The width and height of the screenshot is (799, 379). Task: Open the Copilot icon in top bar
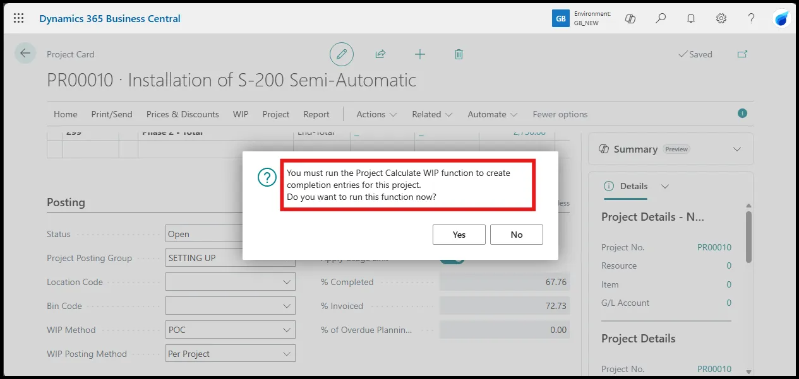point(630,18)
